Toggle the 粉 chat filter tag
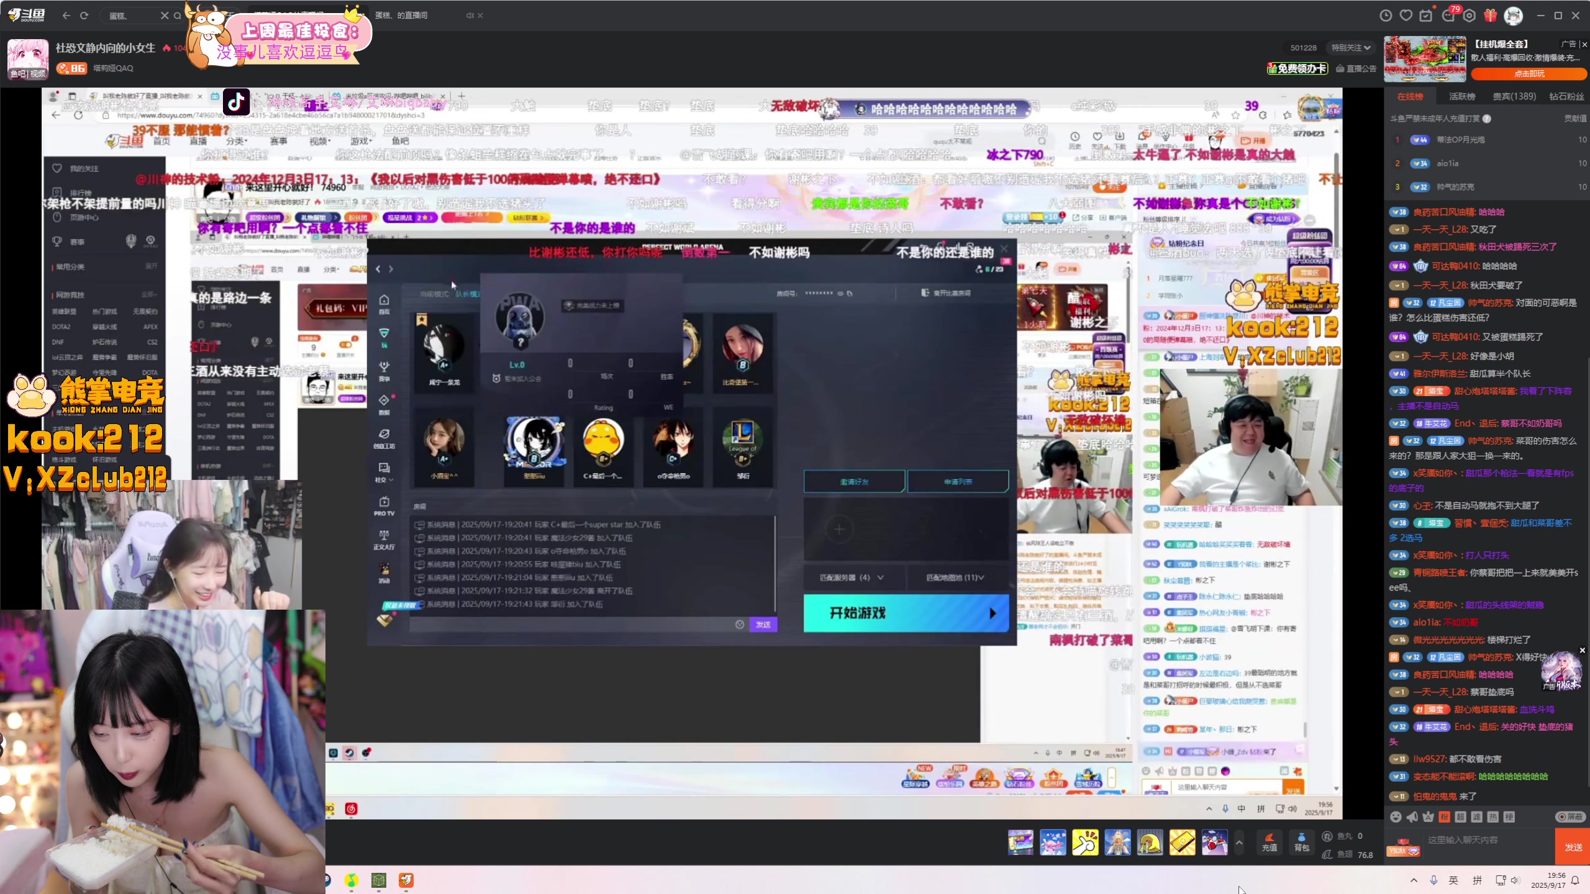The image size is (1590, 894). [x=1445, y=817]
